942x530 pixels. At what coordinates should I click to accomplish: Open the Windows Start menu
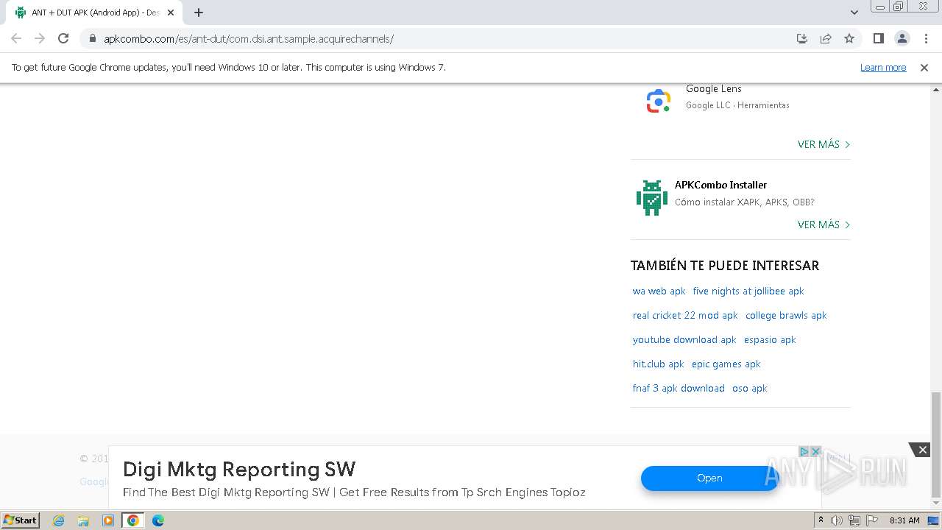pos(21,520)
